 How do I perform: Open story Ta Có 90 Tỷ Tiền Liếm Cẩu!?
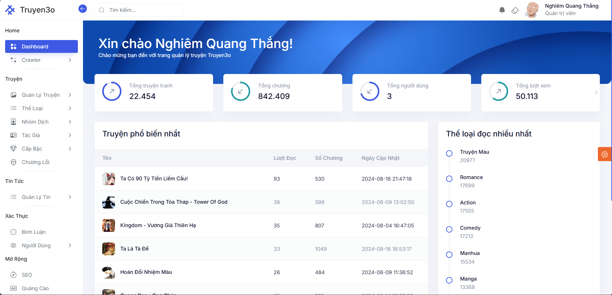154,178
